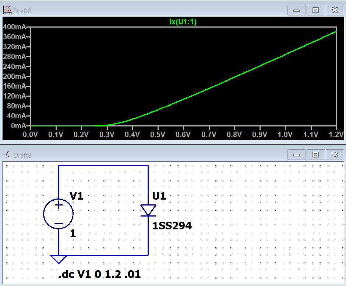This screenshot has height=286, width=346.
Task: Click the V1 value '1' label
Action: pos(73,233)
